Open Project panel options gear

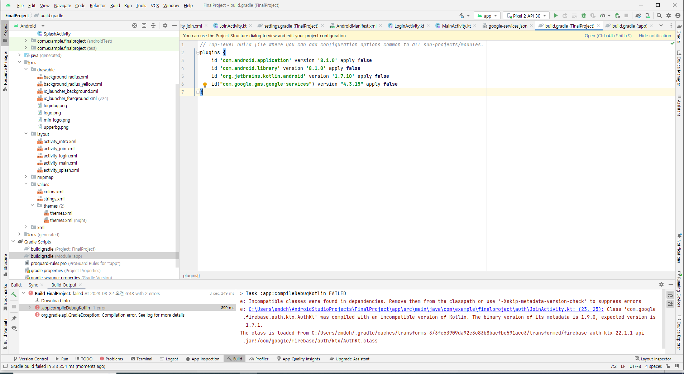click(x=165, y=25)
